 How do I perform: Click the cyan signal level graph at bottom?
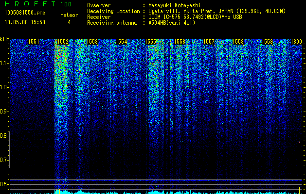[156, 192]
